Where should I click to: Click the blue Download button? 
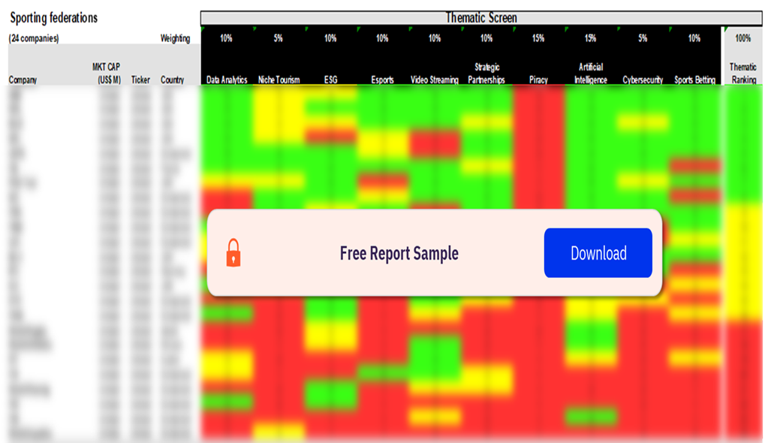click(x=598, y=253)
